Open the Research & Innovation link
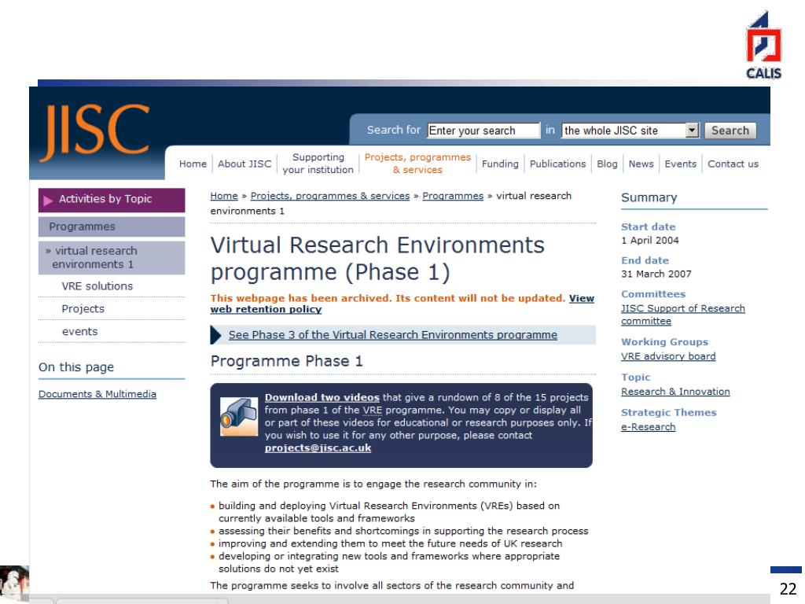Screen dimensions: 805x604 675,392
